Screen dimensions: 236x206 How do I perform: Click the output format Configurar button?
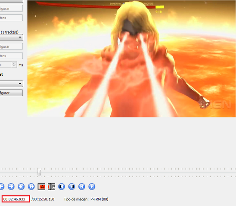click(11, 93)
